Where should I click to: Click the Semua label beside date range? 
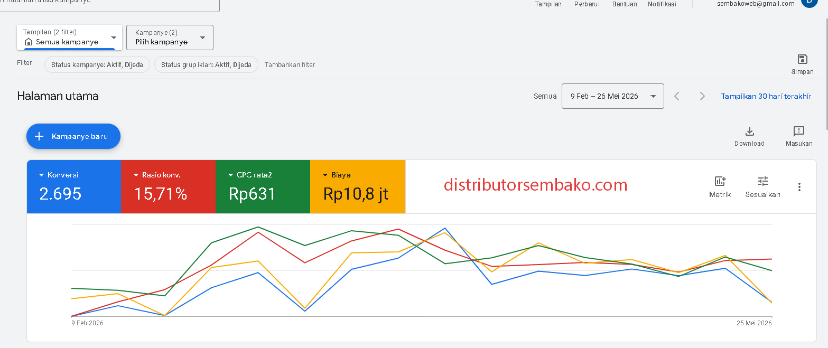tap(545, 96)
